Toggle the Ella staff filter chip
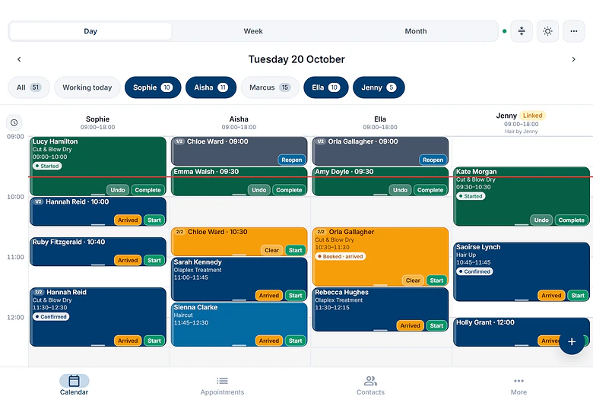This screenshot has width=593, height=412. pyautogui.click(x=325, y=87)
